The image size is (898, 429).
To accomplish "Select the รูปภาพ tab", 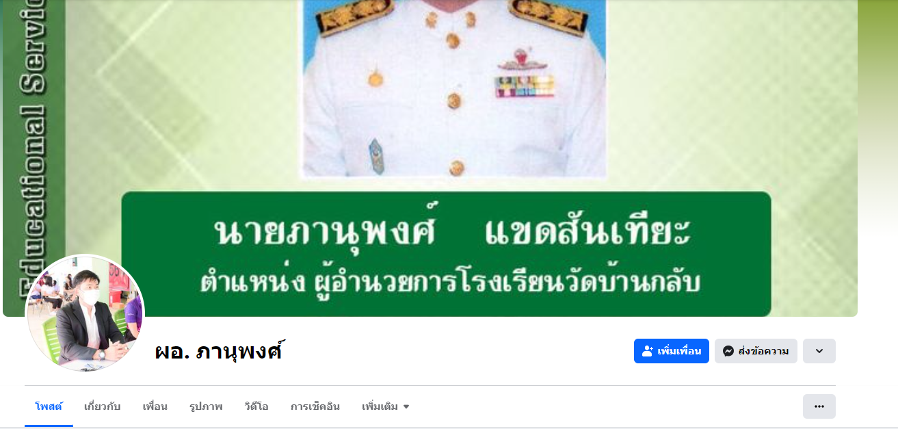I will (206, 406).
